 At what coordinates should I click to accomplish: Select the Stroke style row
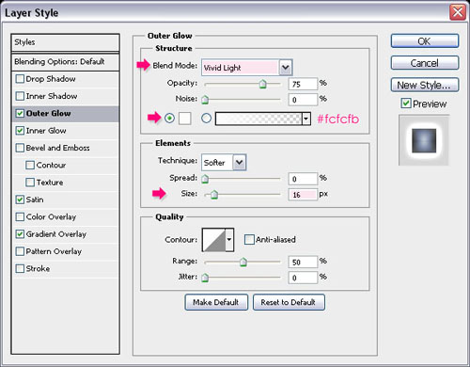(66, 268)
